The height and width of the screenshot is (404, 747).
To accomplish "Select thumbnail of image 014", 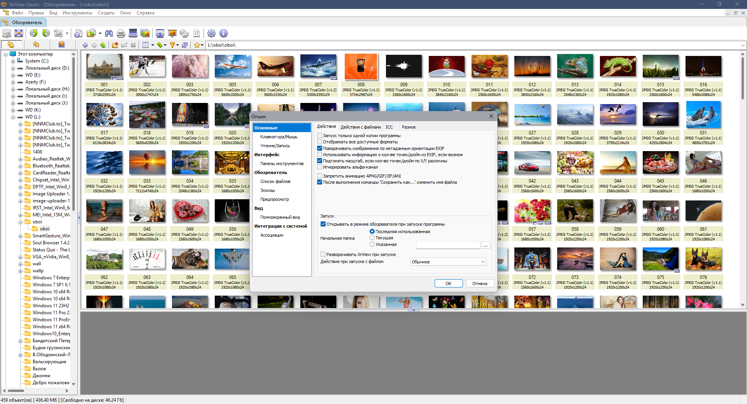I will pos(617,66).
